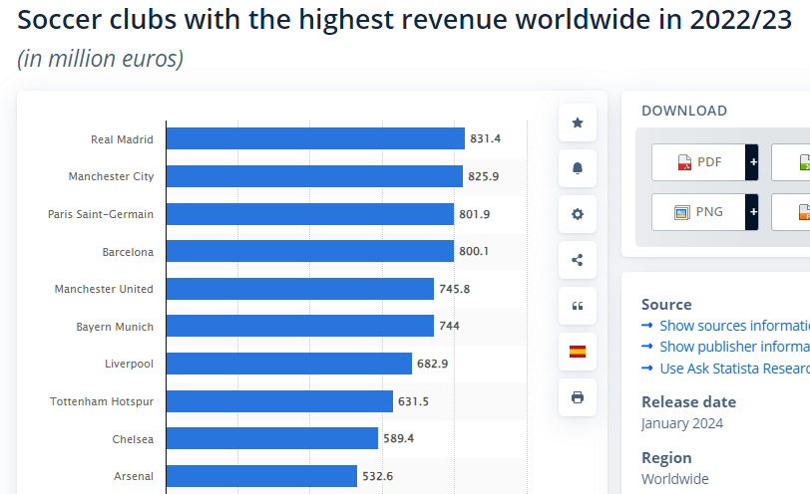Click the 'January 2024' release date text
The height and width of the screenshot is (494, 810).
pos(682,423)
